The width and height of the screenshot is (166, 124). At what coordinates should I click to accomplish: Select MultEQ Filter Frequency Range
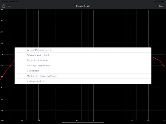click(83, 76)
